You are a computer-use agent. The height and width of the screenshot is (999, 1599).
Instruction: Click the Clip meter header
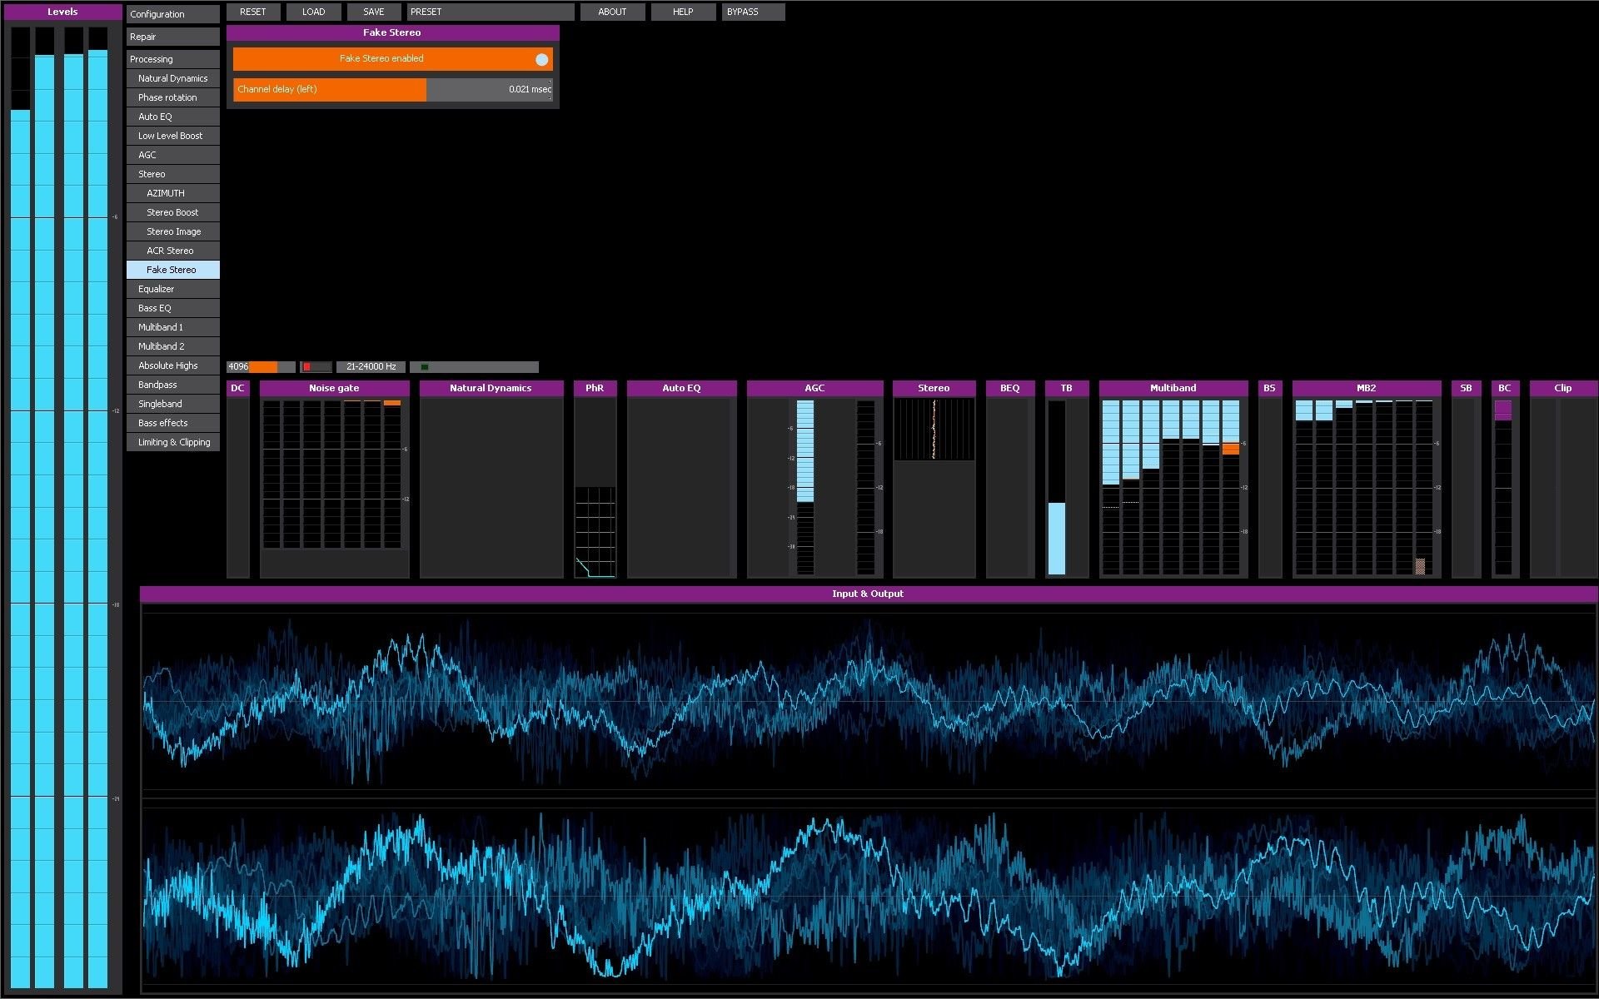[x=1563, y=389]
